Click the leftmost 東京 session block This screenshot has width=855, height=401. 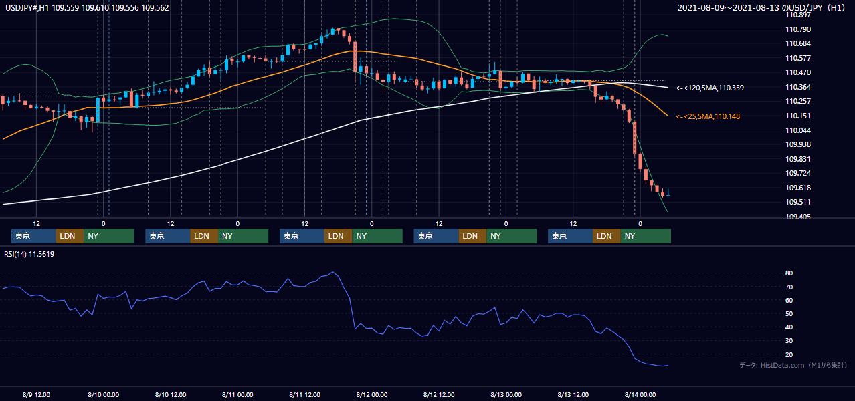33,236
